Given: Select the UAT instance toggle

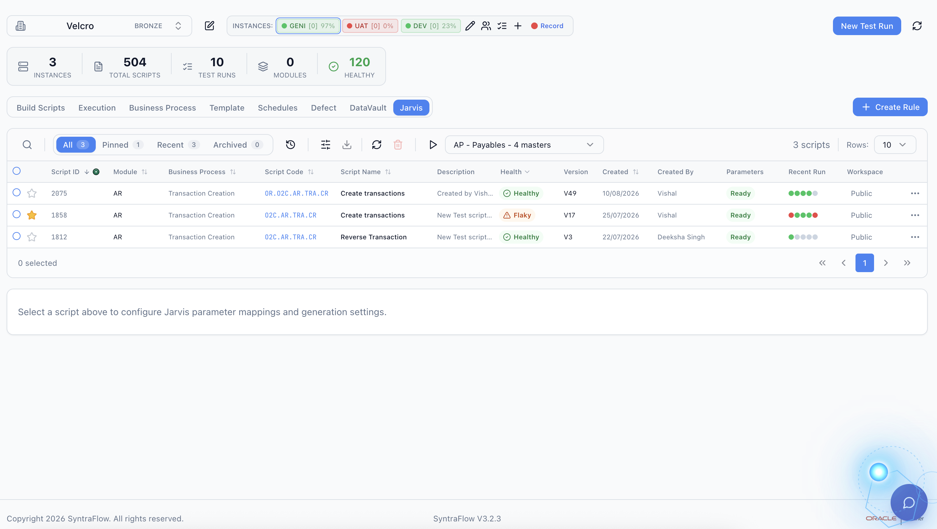Looking at the screenshot, I should (370, 26).
